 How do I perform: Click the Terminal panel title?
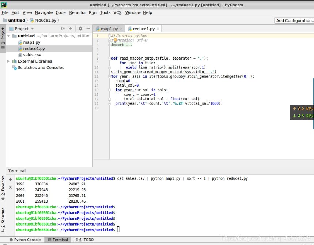click(x=17, y=171)
